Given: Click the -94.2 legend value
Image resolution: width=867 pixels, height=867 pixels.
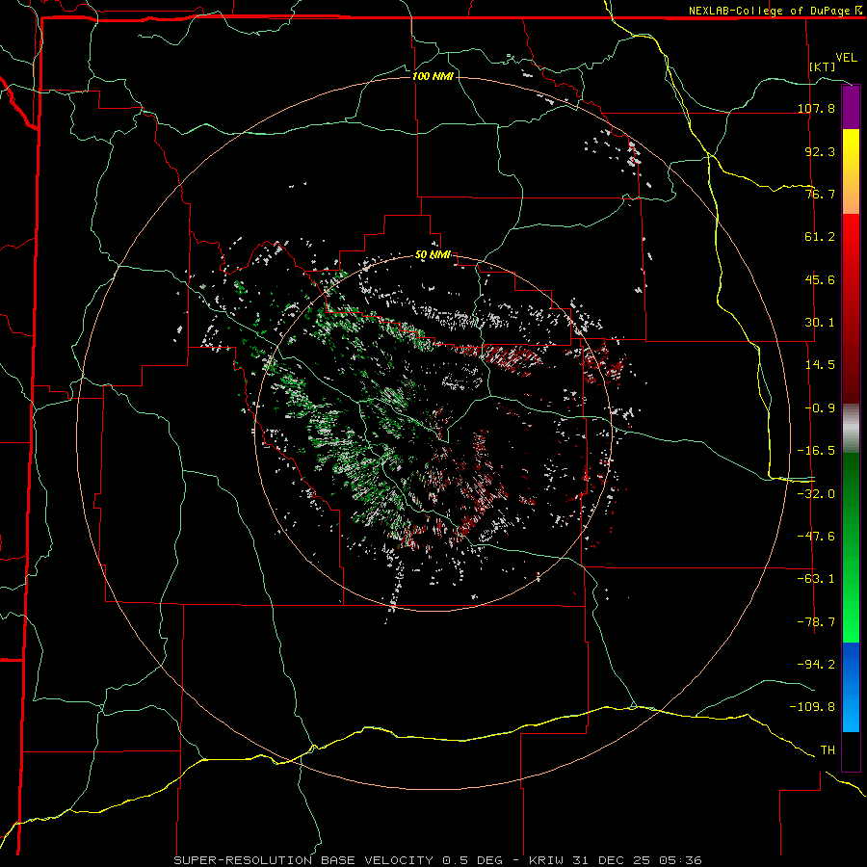Looking at the screenshot, I should [816, 664].
